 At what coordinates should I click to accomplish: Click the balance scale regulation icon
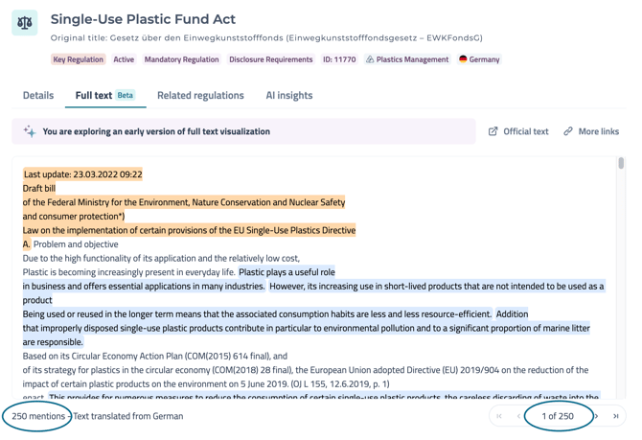(x=25, y=23)
